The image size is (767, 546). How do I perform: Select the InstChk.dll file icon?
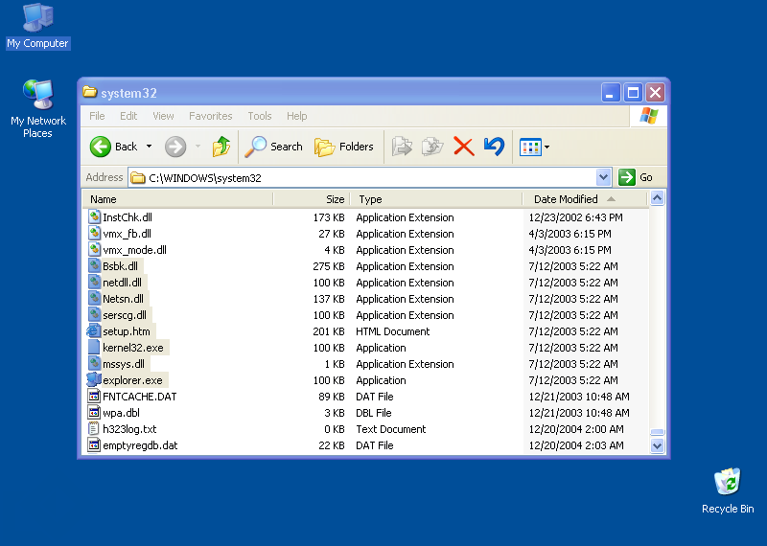pyautogui.click(x=94, y=217)
